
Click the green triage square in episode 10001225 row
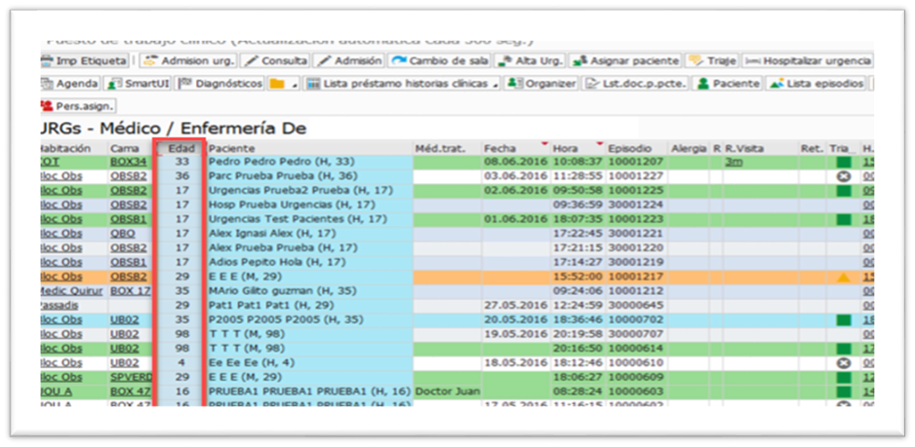[843, 191]
